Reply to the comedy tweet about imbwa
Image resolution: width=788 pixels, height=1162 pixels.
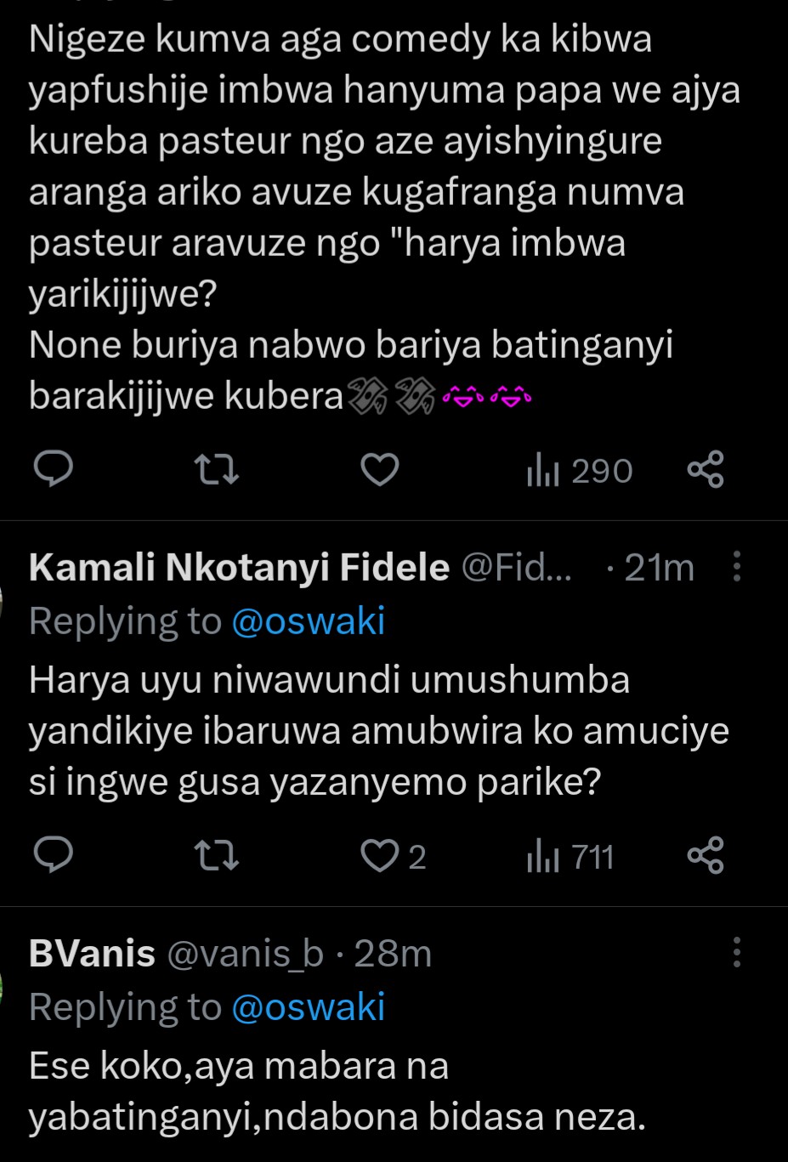click(x=53, y=469)
